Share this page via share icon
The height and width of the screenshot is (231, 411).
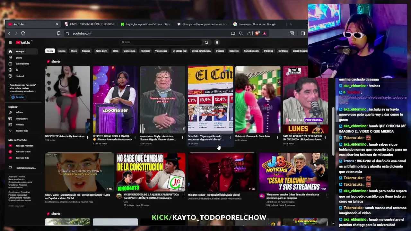249,33
